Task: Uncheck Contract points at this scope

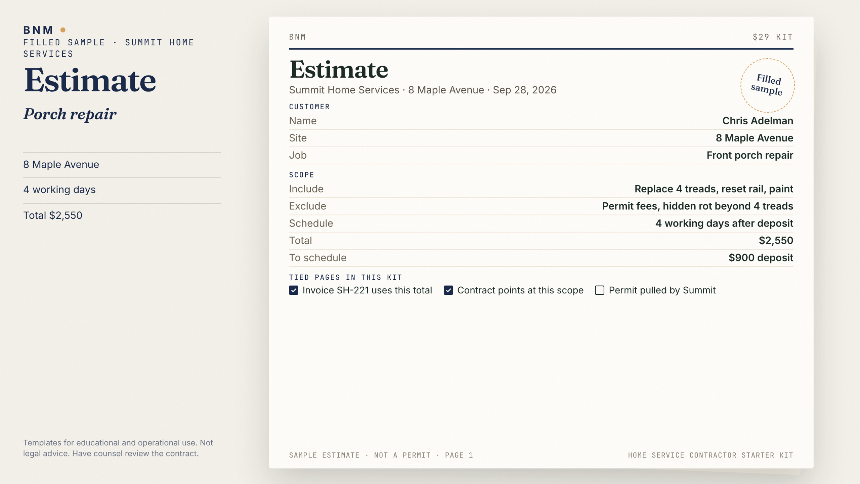Action: pyautogui.click(x=448, y=290)
